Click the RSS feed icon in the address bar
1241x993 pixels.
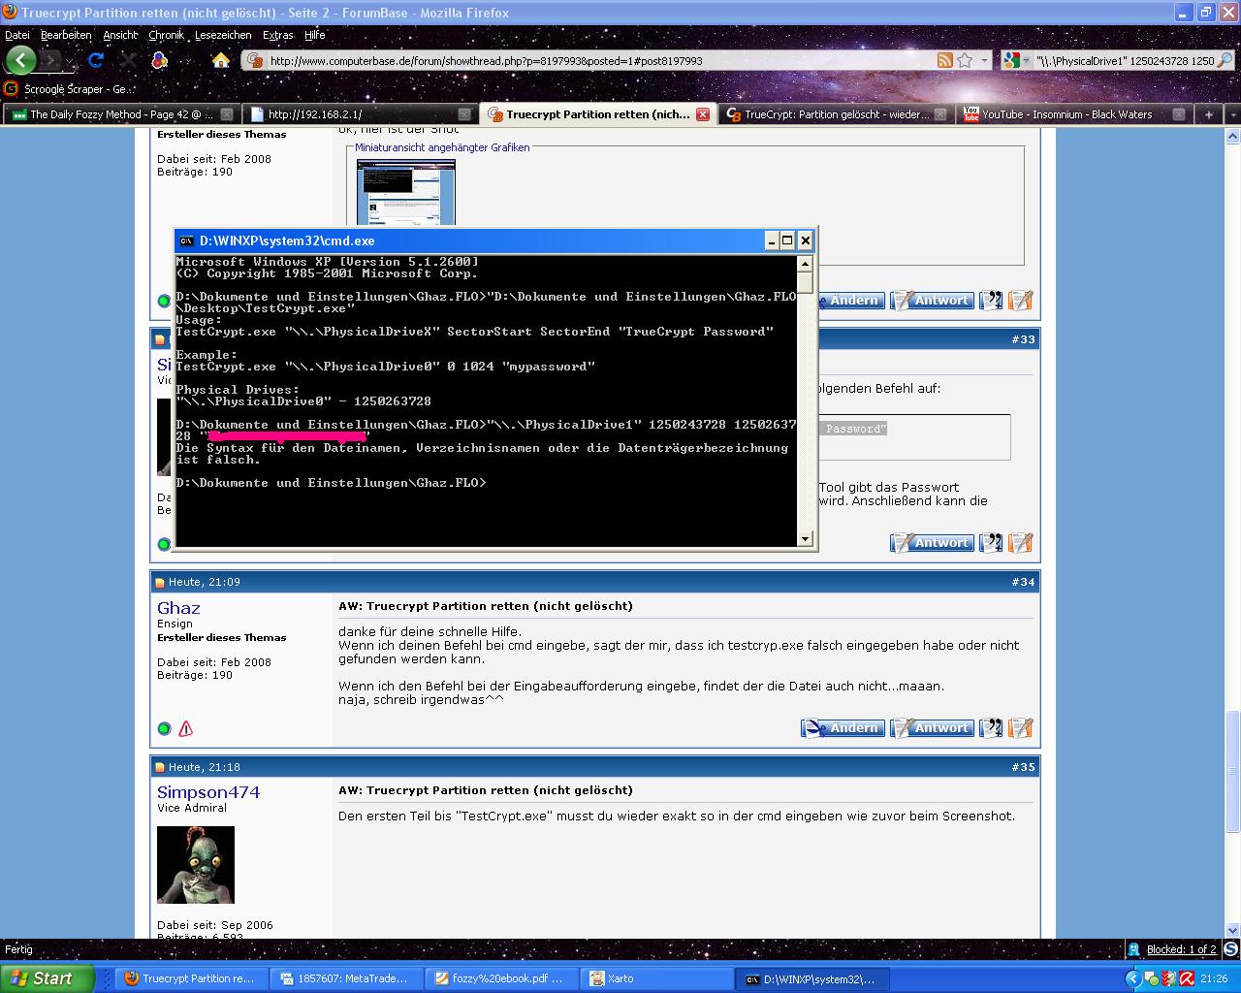[944, 60]
